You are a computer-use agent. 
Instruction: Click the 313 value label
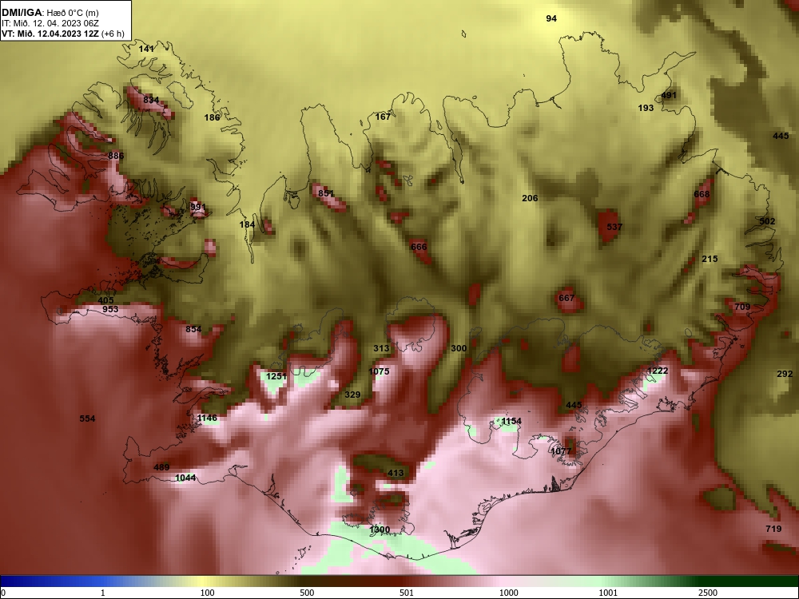[x=381, y=348]
